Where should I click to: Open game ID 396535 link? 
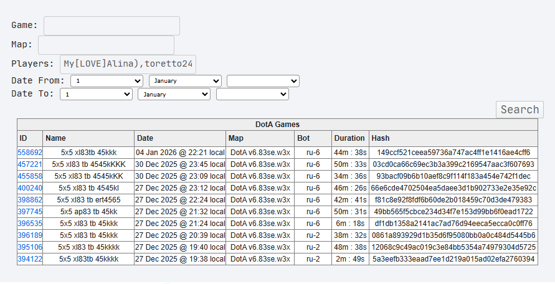(x=30, y=224)
